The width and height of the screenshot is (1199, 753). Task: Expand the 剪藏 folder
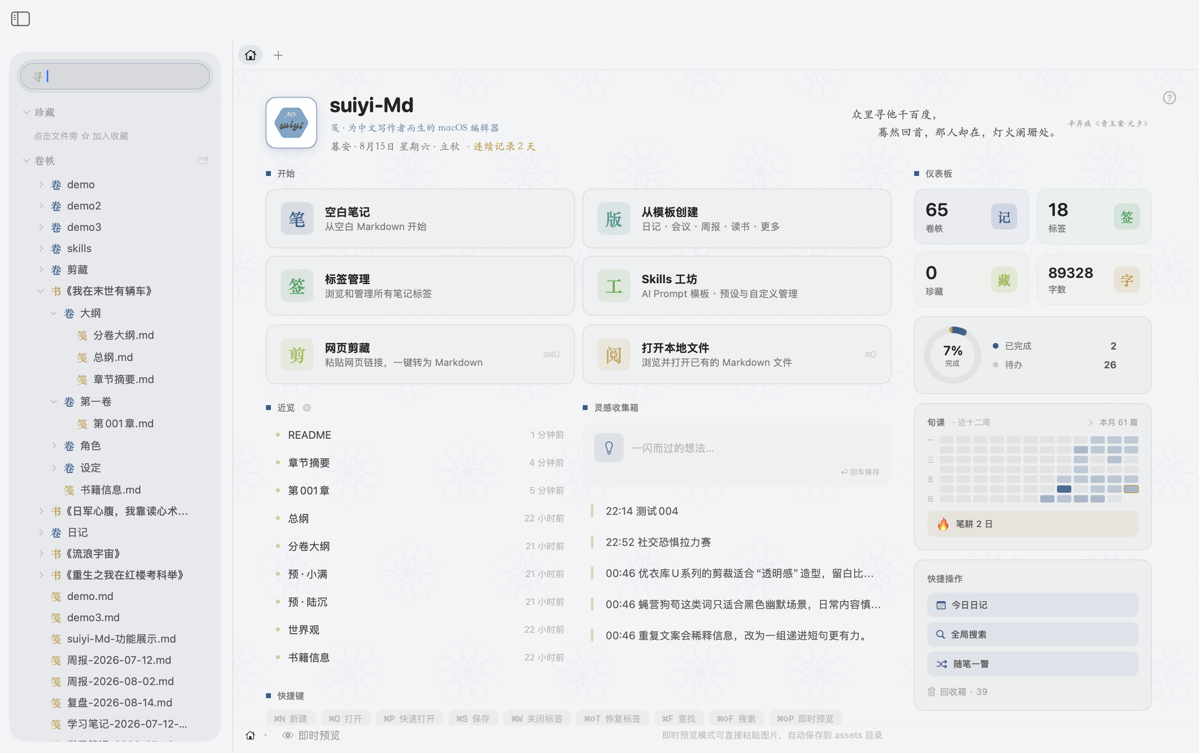[x=41, y=269]
